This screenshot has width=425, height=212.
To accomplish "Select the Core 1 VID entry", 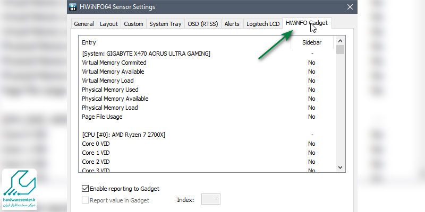I will click(207, 153).
